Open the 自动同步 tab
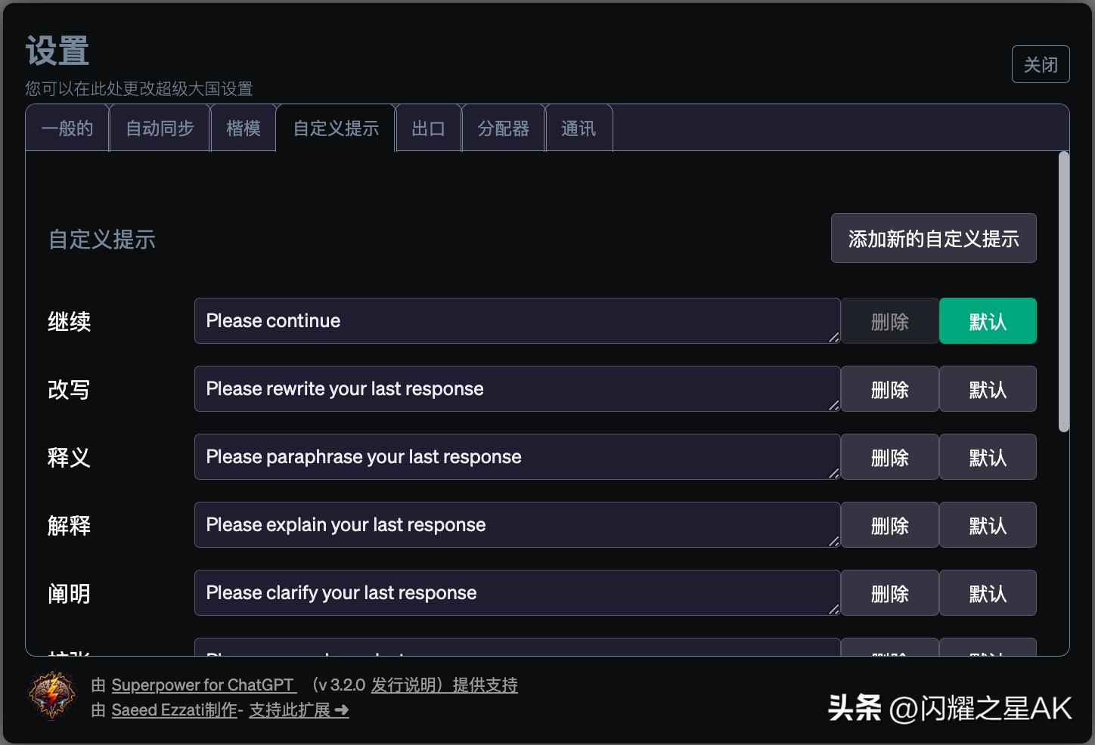This screenshot has width=1095, height=745. coord(160,128)
